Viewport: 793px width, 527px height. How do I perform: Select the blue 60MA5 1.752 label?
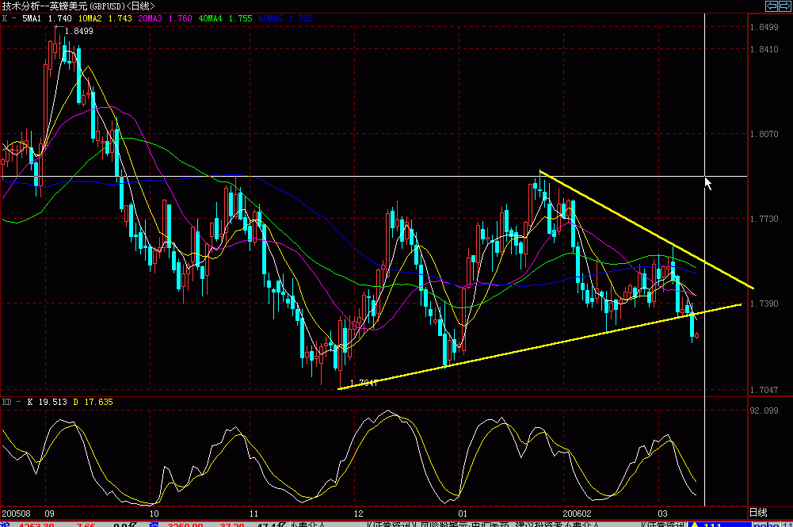pyautogui.click(x=285, y=18)
